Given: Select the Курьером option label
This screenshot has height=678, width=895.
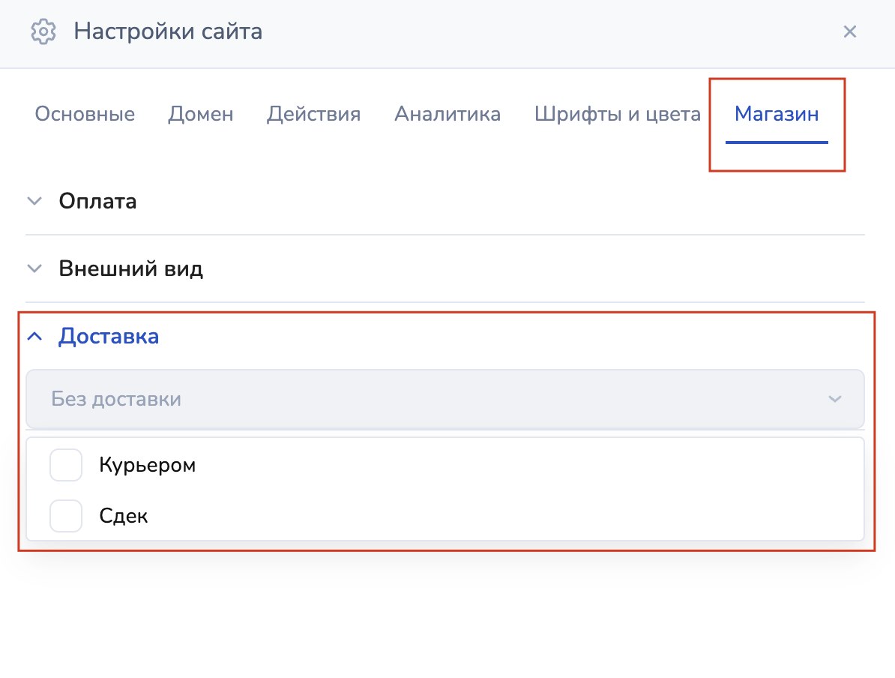Looking at the screenshot, I should coord(147,465).
